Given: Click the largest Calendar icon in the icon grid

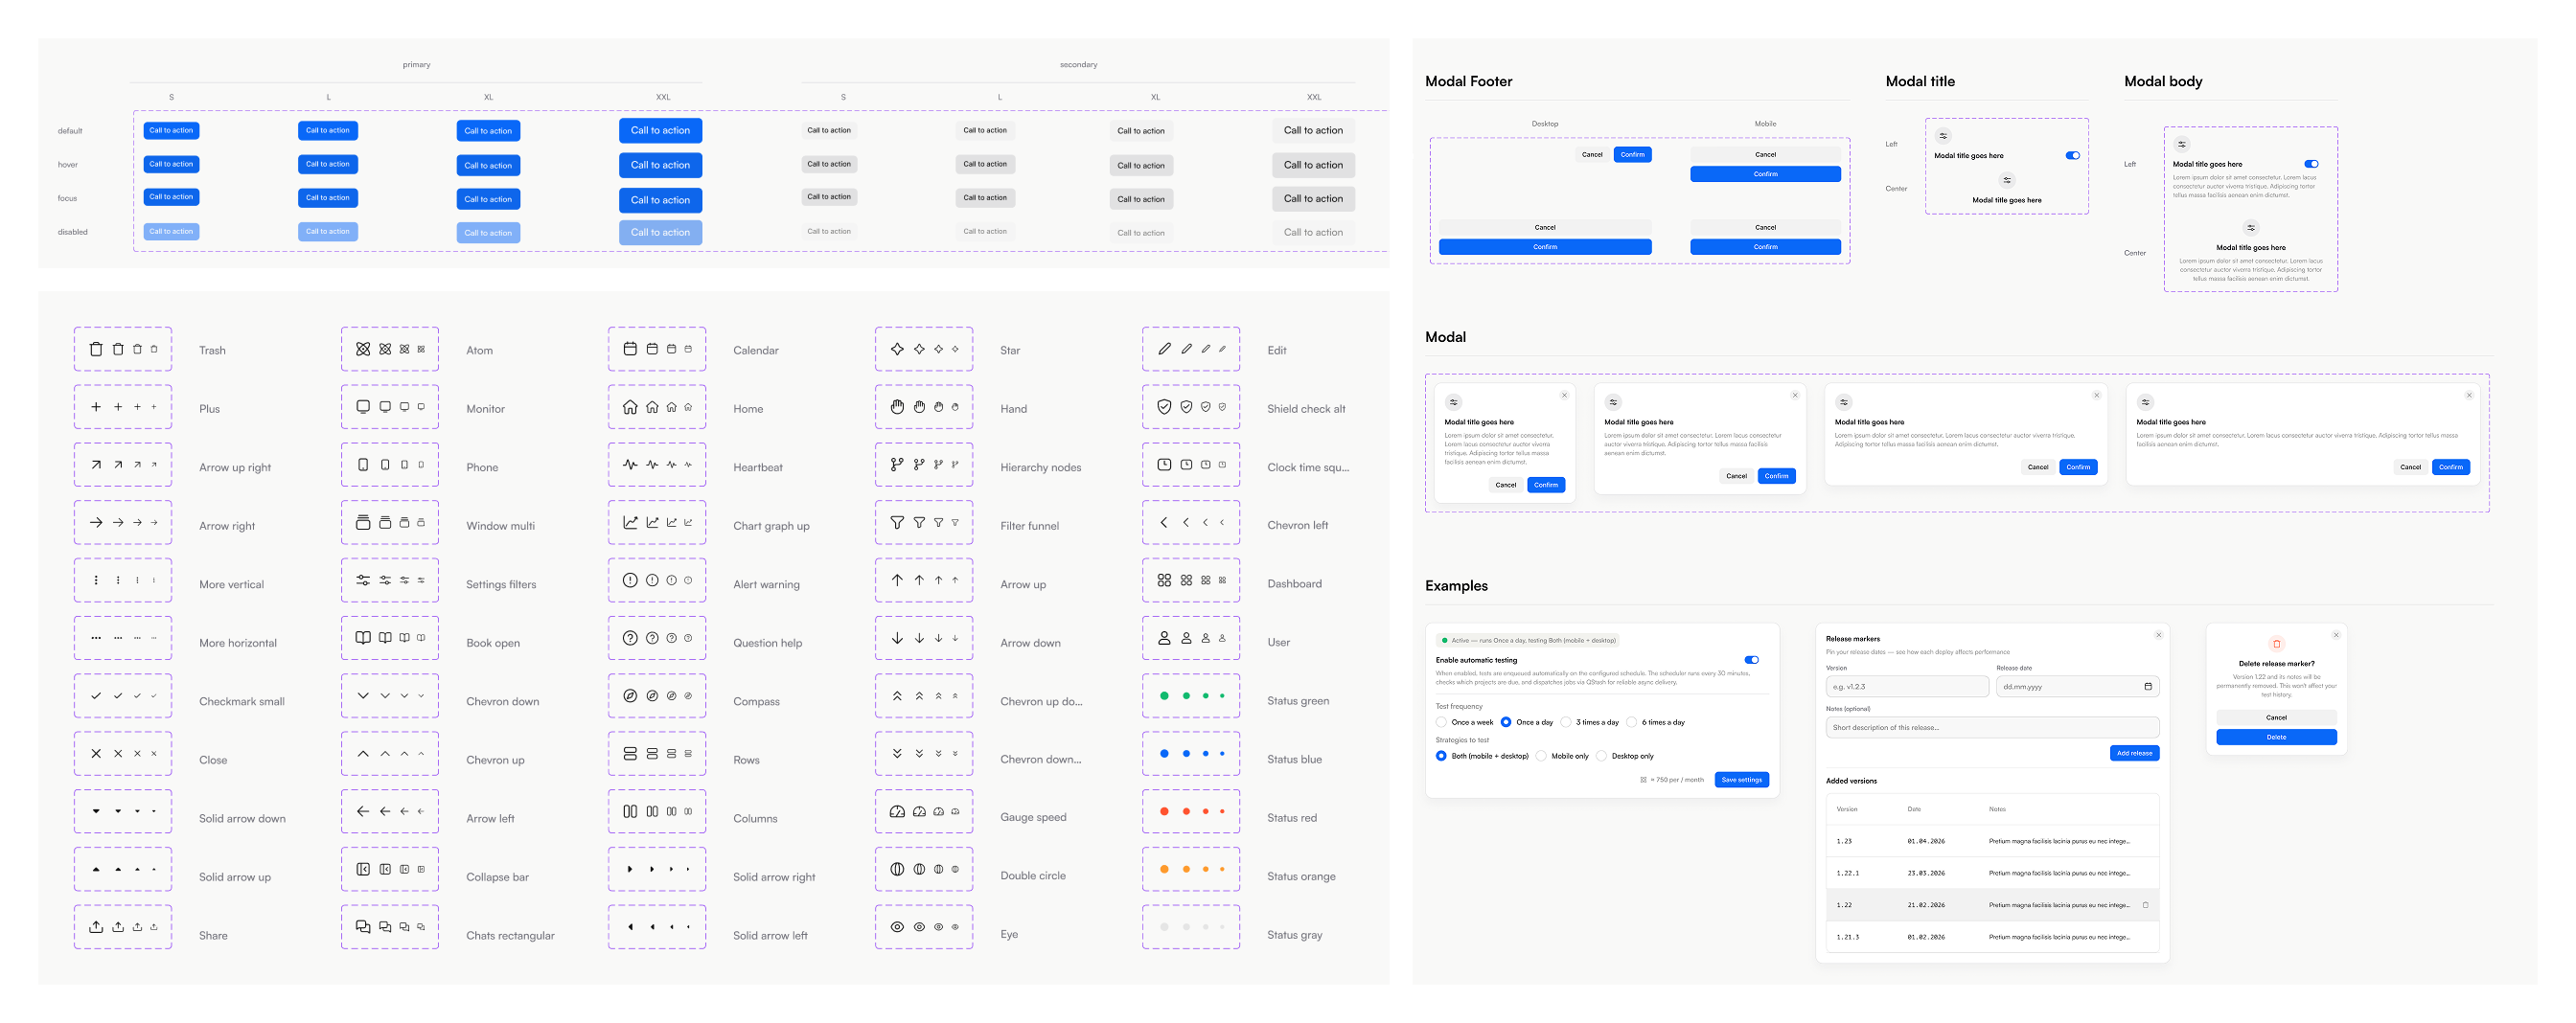Looking at the screenshot, I should 630,349.
